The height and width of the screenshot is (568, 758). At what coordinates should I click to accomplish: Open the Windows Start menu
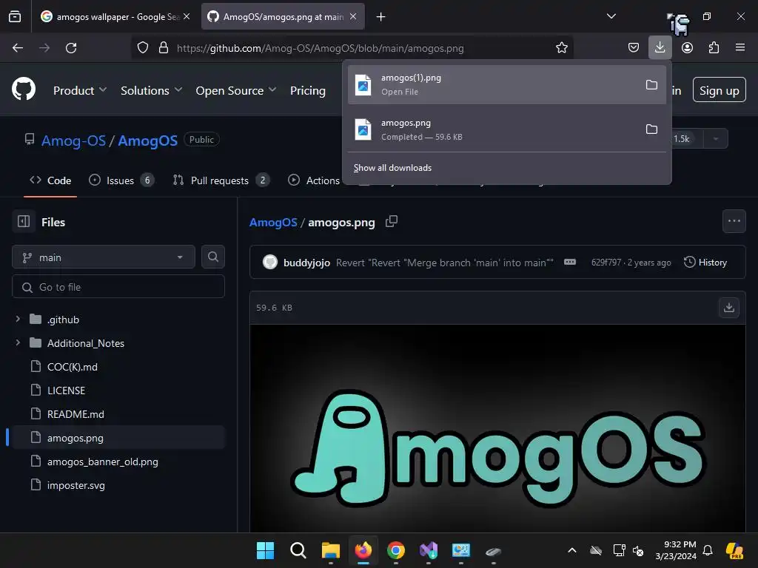click(x=265, y=550)
